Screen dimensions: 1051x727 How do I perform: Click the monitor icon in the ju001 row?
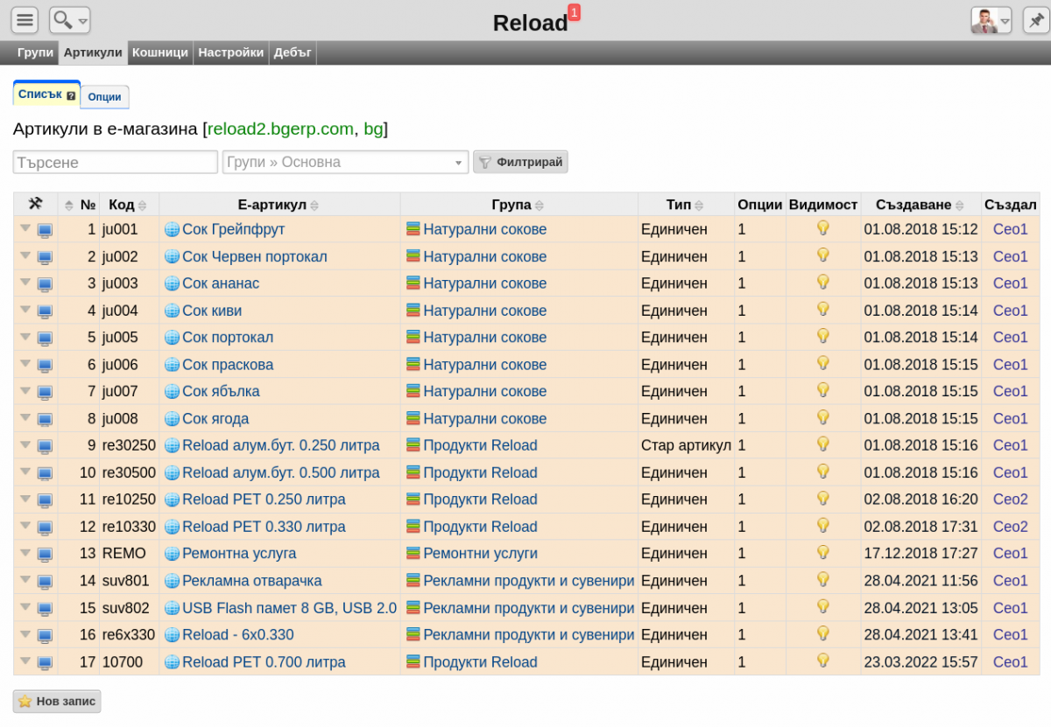[x=45, y=230]
